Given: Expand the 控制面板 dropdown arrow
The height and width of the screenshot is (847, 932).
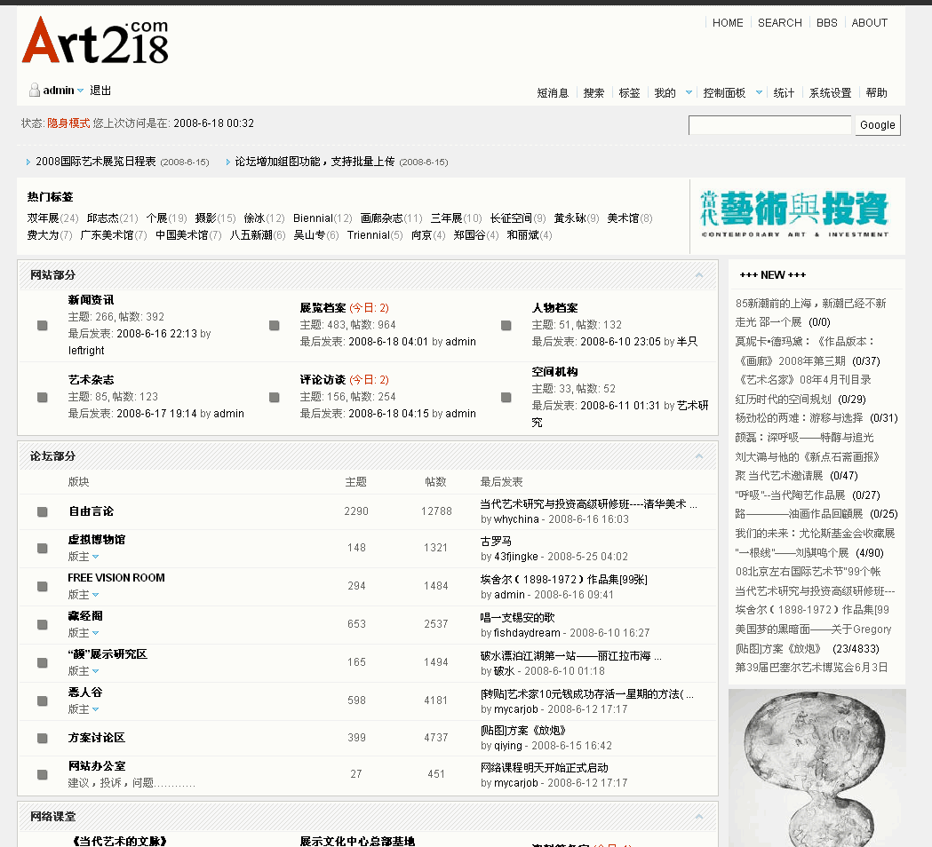Looking at the screenshot, I should tap(759, 92).
